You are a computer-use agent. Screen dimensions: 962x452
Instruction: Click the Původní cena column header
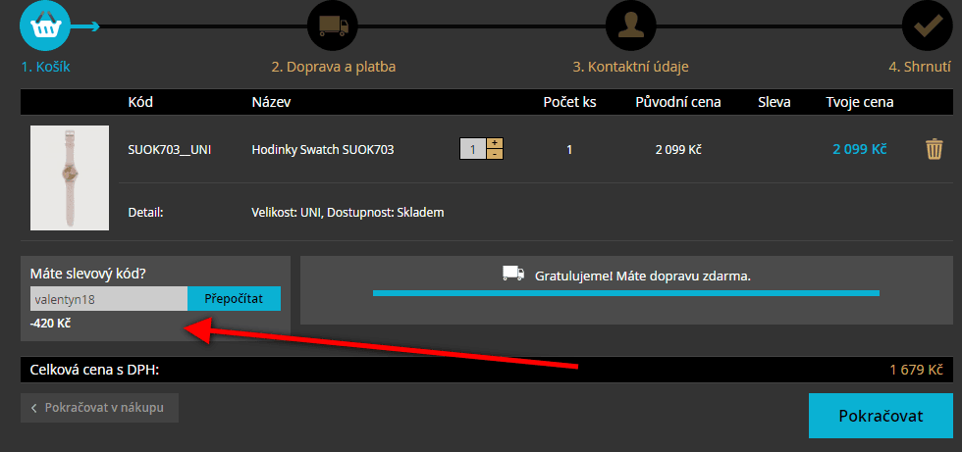678,102
